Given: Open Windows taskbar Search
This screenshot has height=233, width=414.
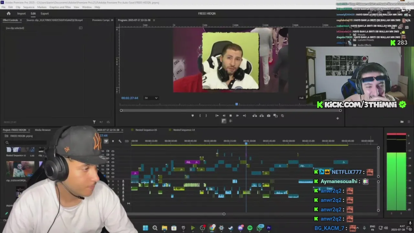Looking at the screenshot, I should (x=155, y=228).
